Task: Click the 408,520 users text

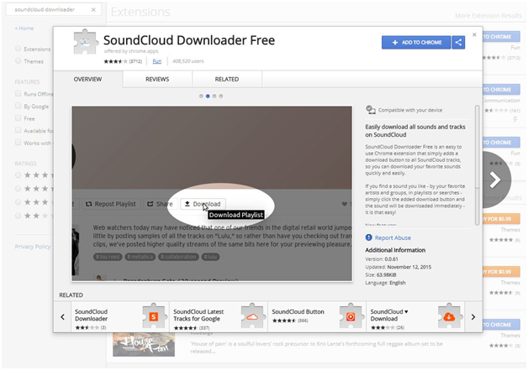Action: point(187,61)
